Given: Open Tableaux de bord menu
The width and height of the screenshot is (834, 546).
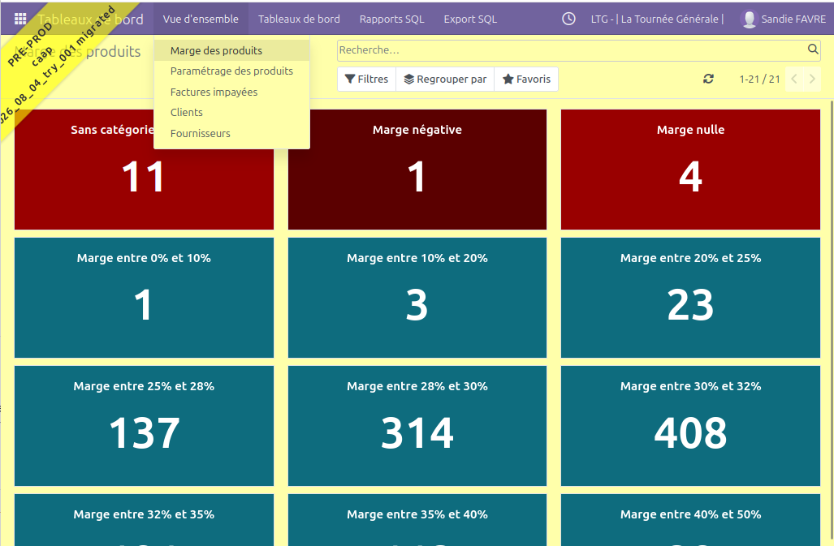Looking at the screenshot, I should (299, 19).
